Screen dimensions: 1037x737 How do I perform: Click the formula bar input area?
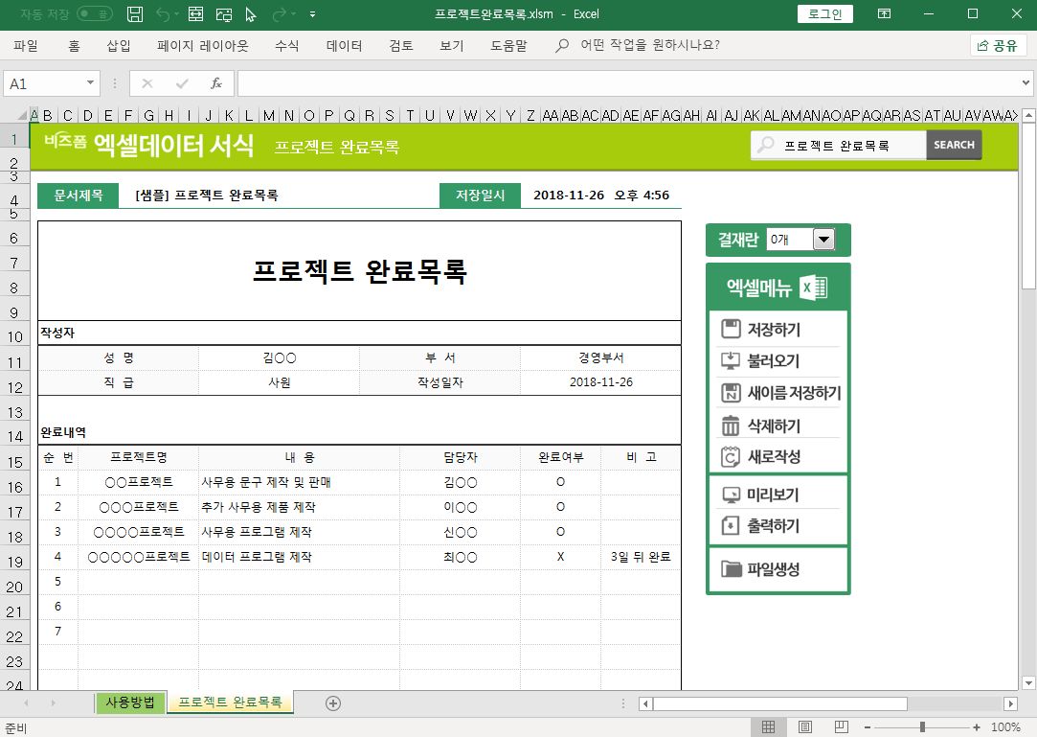tap(628, 83)
